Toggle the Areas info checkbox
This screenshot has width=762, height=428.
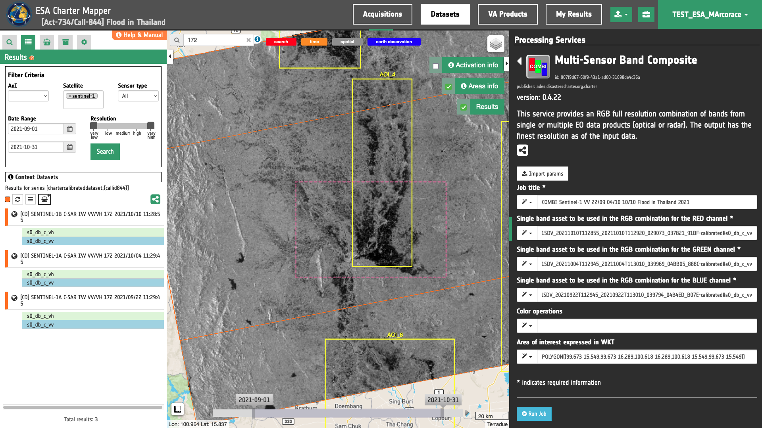click(448, 87)
